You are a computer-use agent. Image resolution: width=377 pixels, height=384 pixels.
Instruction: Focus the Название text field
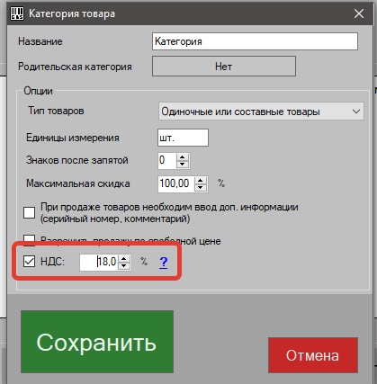pyautogui.click(x=255, y=41)
